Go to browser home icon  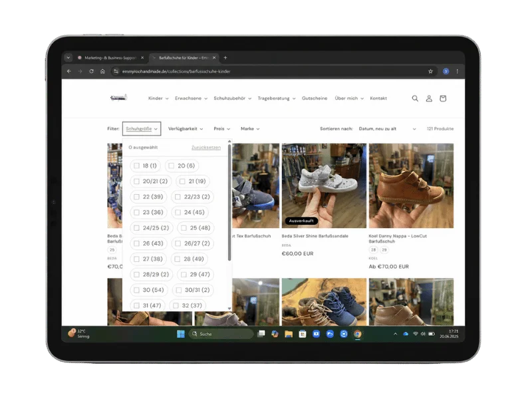102,71
